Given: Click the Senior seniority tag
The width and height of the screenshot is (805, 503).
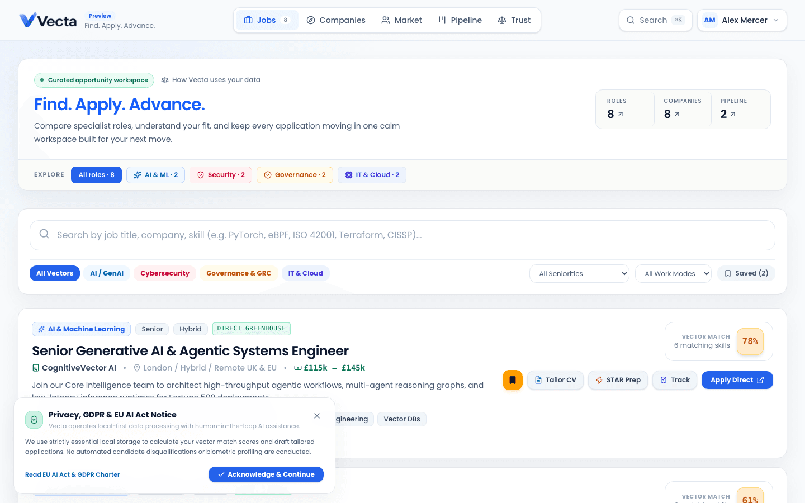Looking at the screenshot, I should (x=152, y=329).
